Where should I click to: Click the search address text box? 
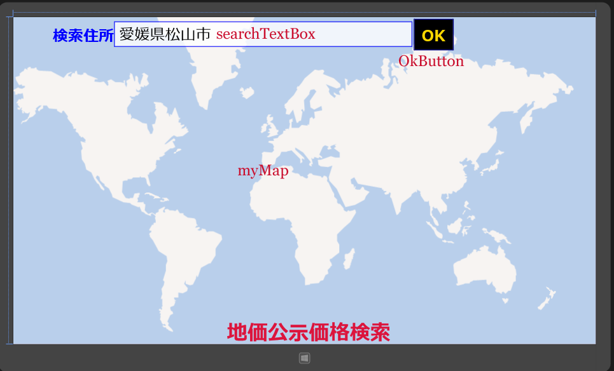pos(263,34)
